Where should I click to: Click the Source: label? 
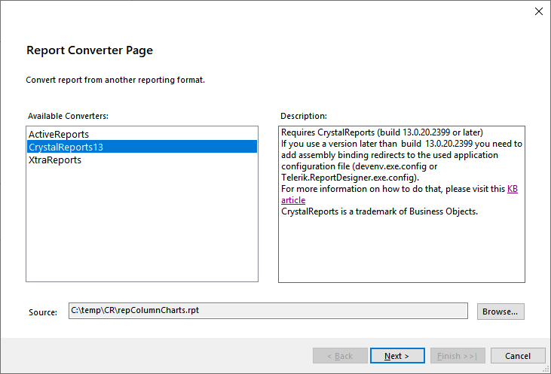pyautogui.click(x=43, y=312)
